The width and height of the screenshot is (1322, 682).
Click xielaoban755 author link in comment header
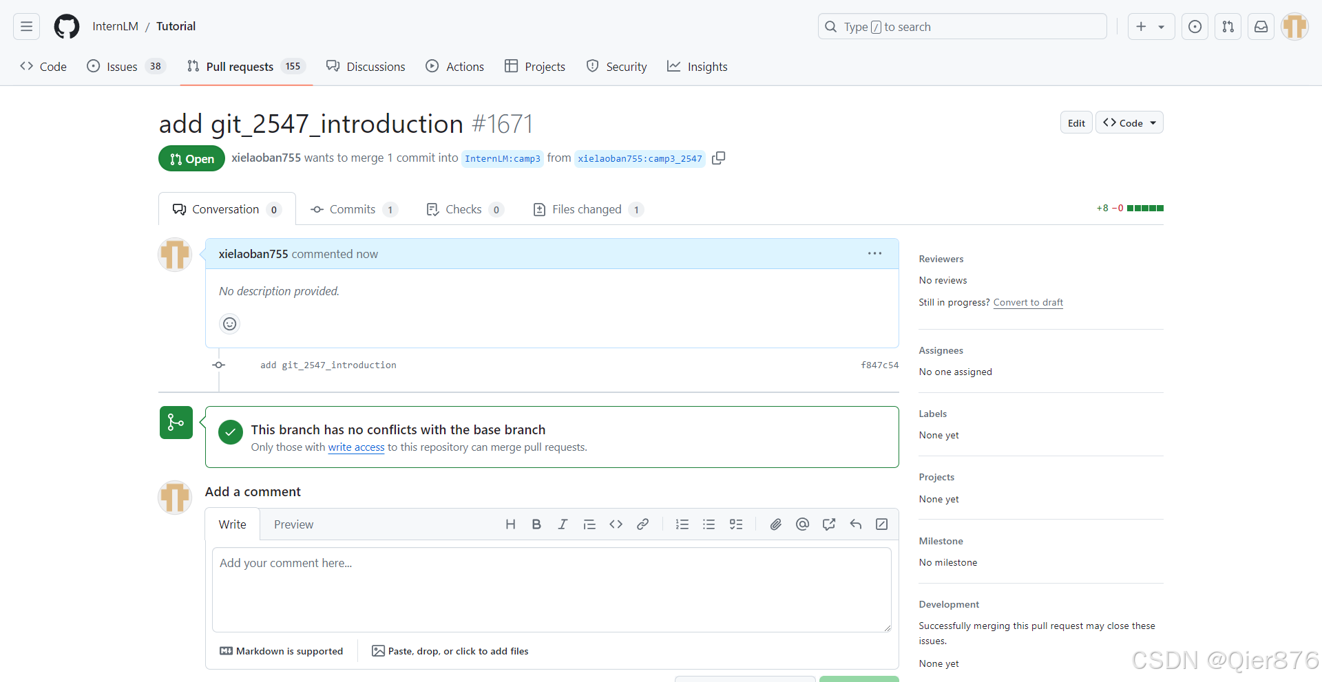pos(253,254)
